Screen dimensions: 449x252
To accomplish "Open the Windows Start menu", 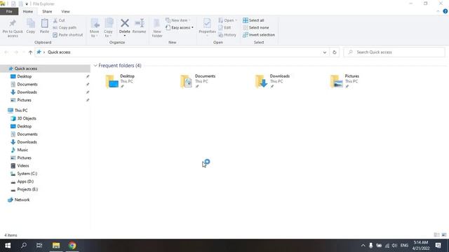I will [x=8, y=246].
